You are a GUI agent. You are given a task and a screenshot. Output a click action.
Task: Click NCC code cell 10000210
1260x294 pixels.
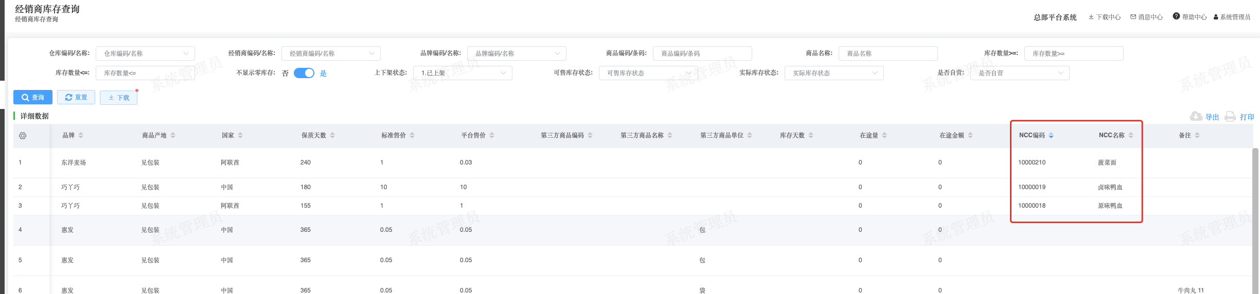1032,162
